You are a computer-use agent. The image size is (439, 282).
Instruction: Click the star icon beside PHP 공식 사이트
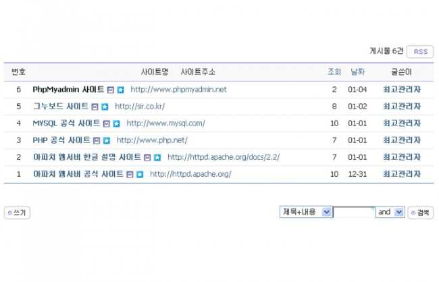(x=107, y=140)
